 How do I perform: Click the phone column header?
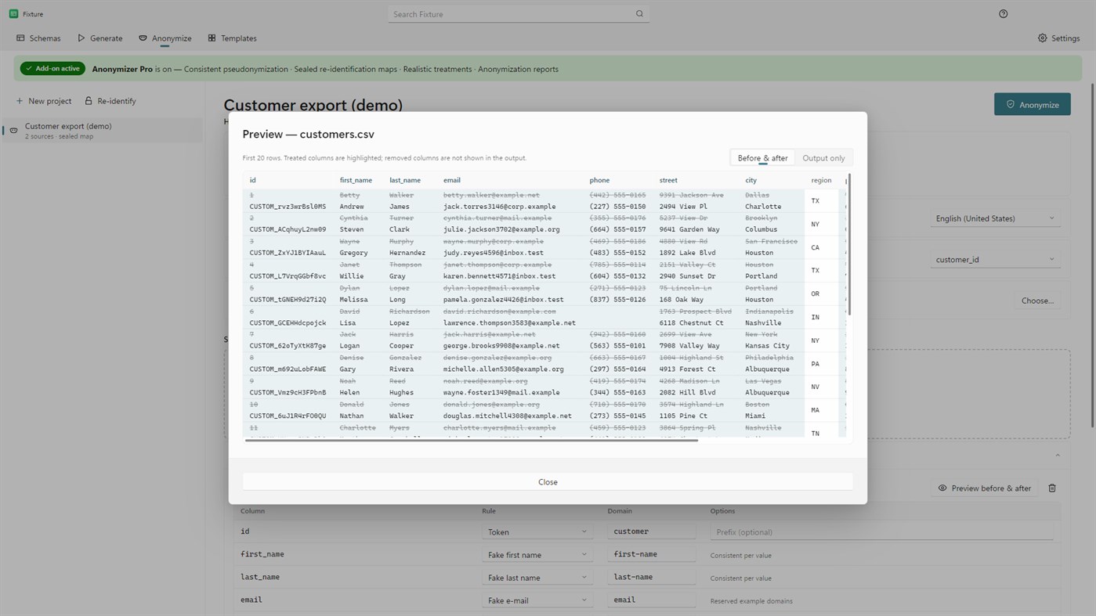tap(599, 180)
